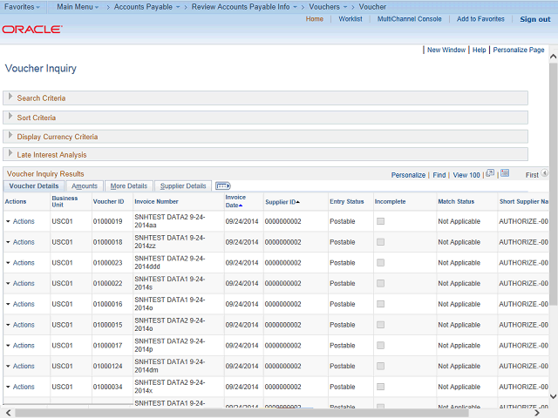
Task: Click the First page arrow icon
Action: coord(545,174)
